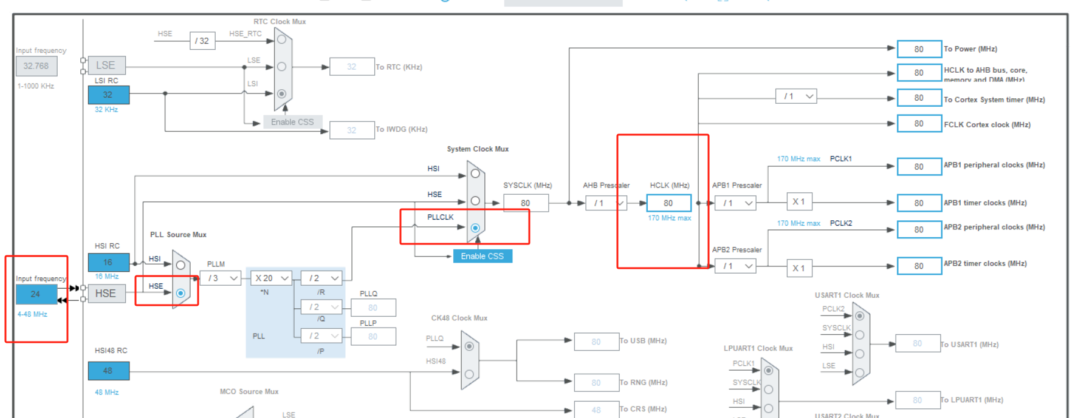This screenshot has height=418, width=1075.
Task: Select HSE in the System Clock Mux
Action: click(x=475, y=201)
